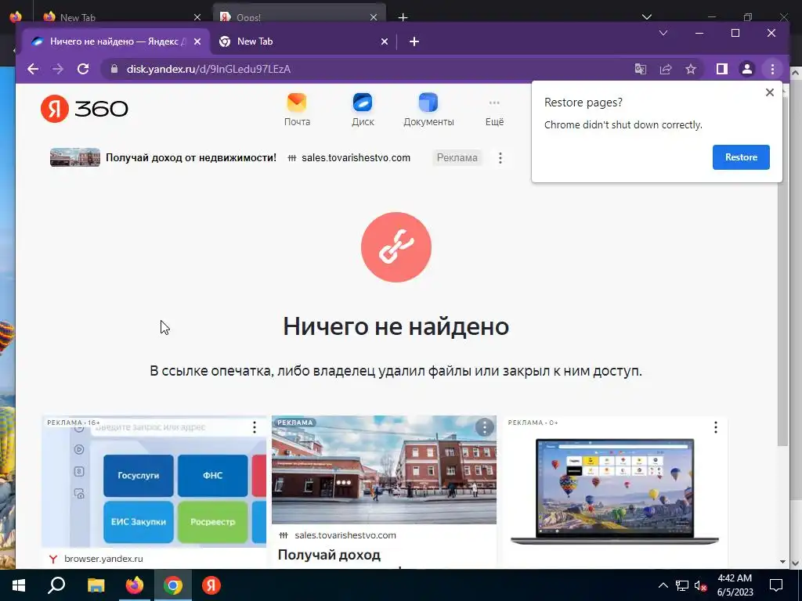Screen dimensions: 802x601
Task: Open laptop ad options menu
Action: 716,427
